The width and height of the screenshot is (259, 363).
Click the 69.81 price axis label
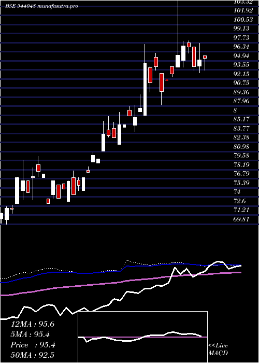pos(241,219)
